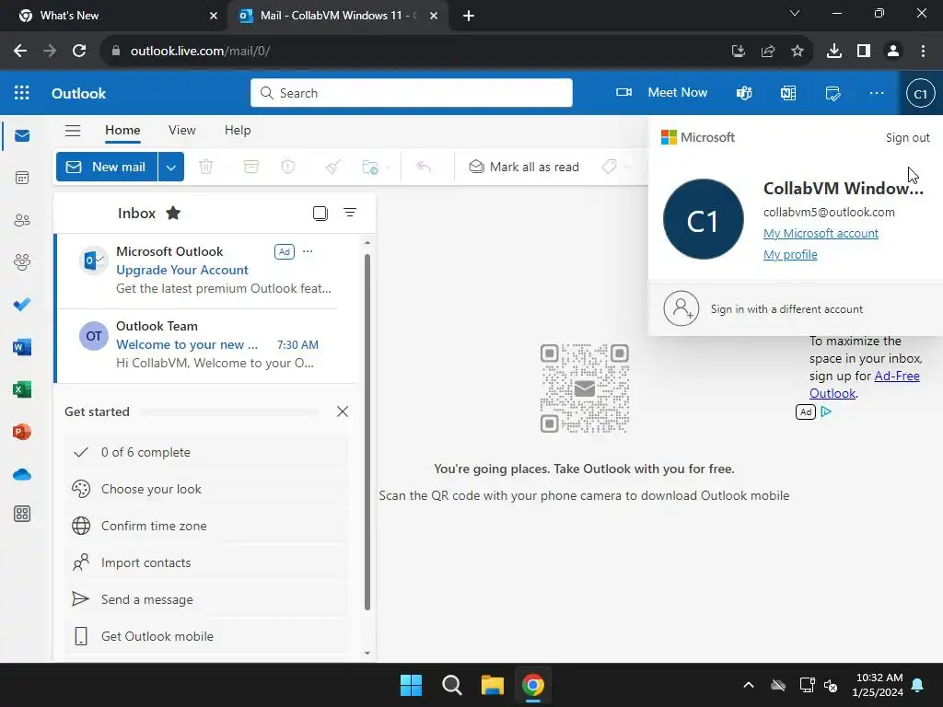
Task: Open the Ad-Free Outlook link
Action: tap(864, 384)
